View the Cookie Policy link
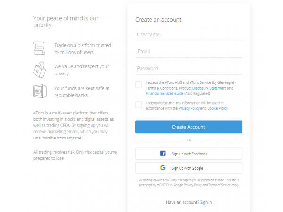 217,108
